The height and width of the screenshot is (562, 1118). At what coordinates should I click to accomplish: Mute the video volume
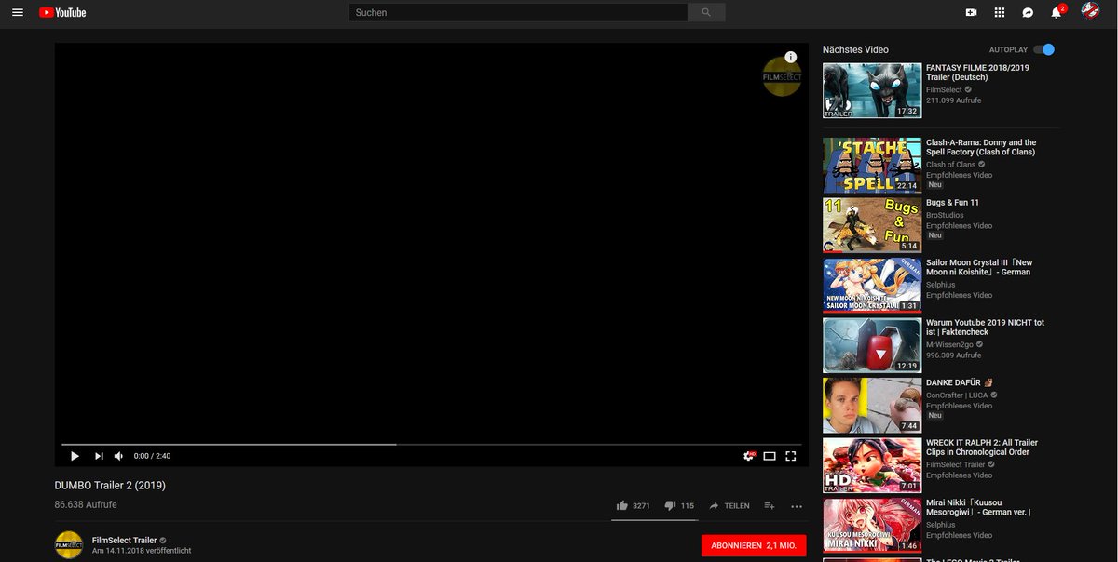click(x=118, y=456)
